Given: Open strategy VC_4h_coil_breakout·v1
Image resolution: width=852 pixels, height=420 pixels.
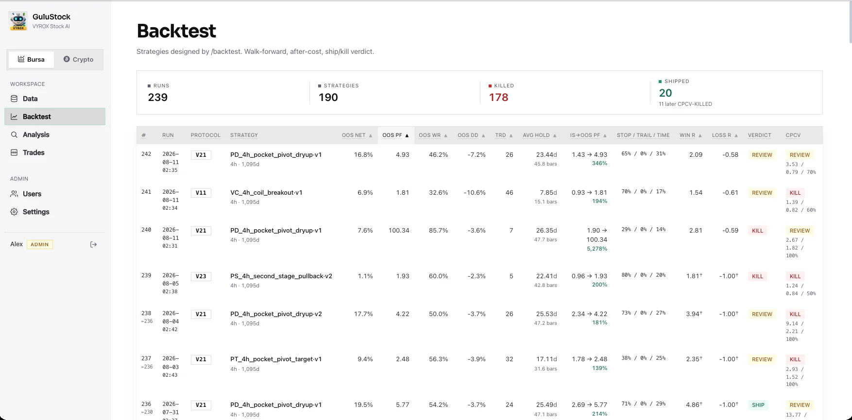Looking at the screenshot, I should [266, 193].
